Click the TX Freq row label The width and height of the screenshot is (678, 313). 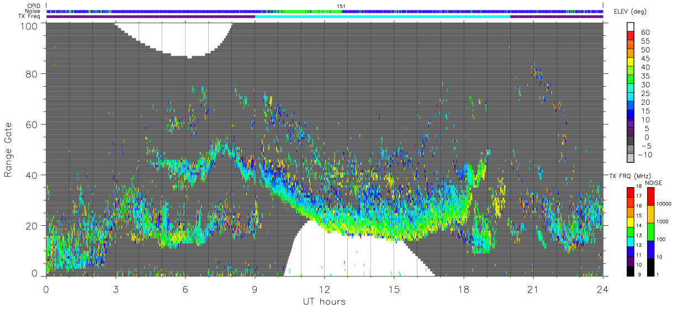pyautogui.click(x=29, y=17)
